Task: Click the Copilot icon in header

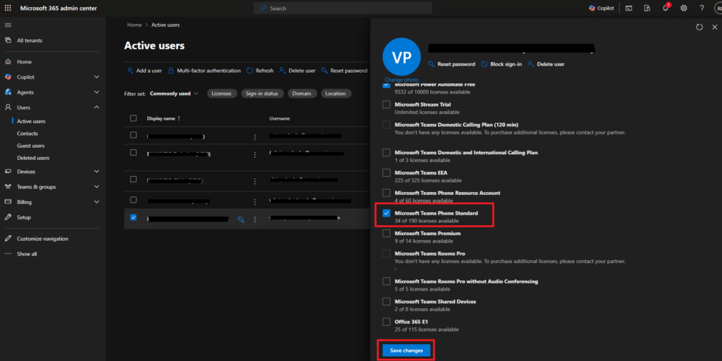Action: coord(601,8)
